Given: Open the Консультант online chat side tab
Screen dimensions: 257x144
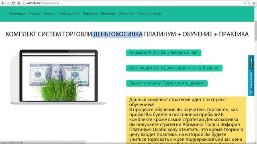Looking at the screenshot, I should (x=251, y=76).
